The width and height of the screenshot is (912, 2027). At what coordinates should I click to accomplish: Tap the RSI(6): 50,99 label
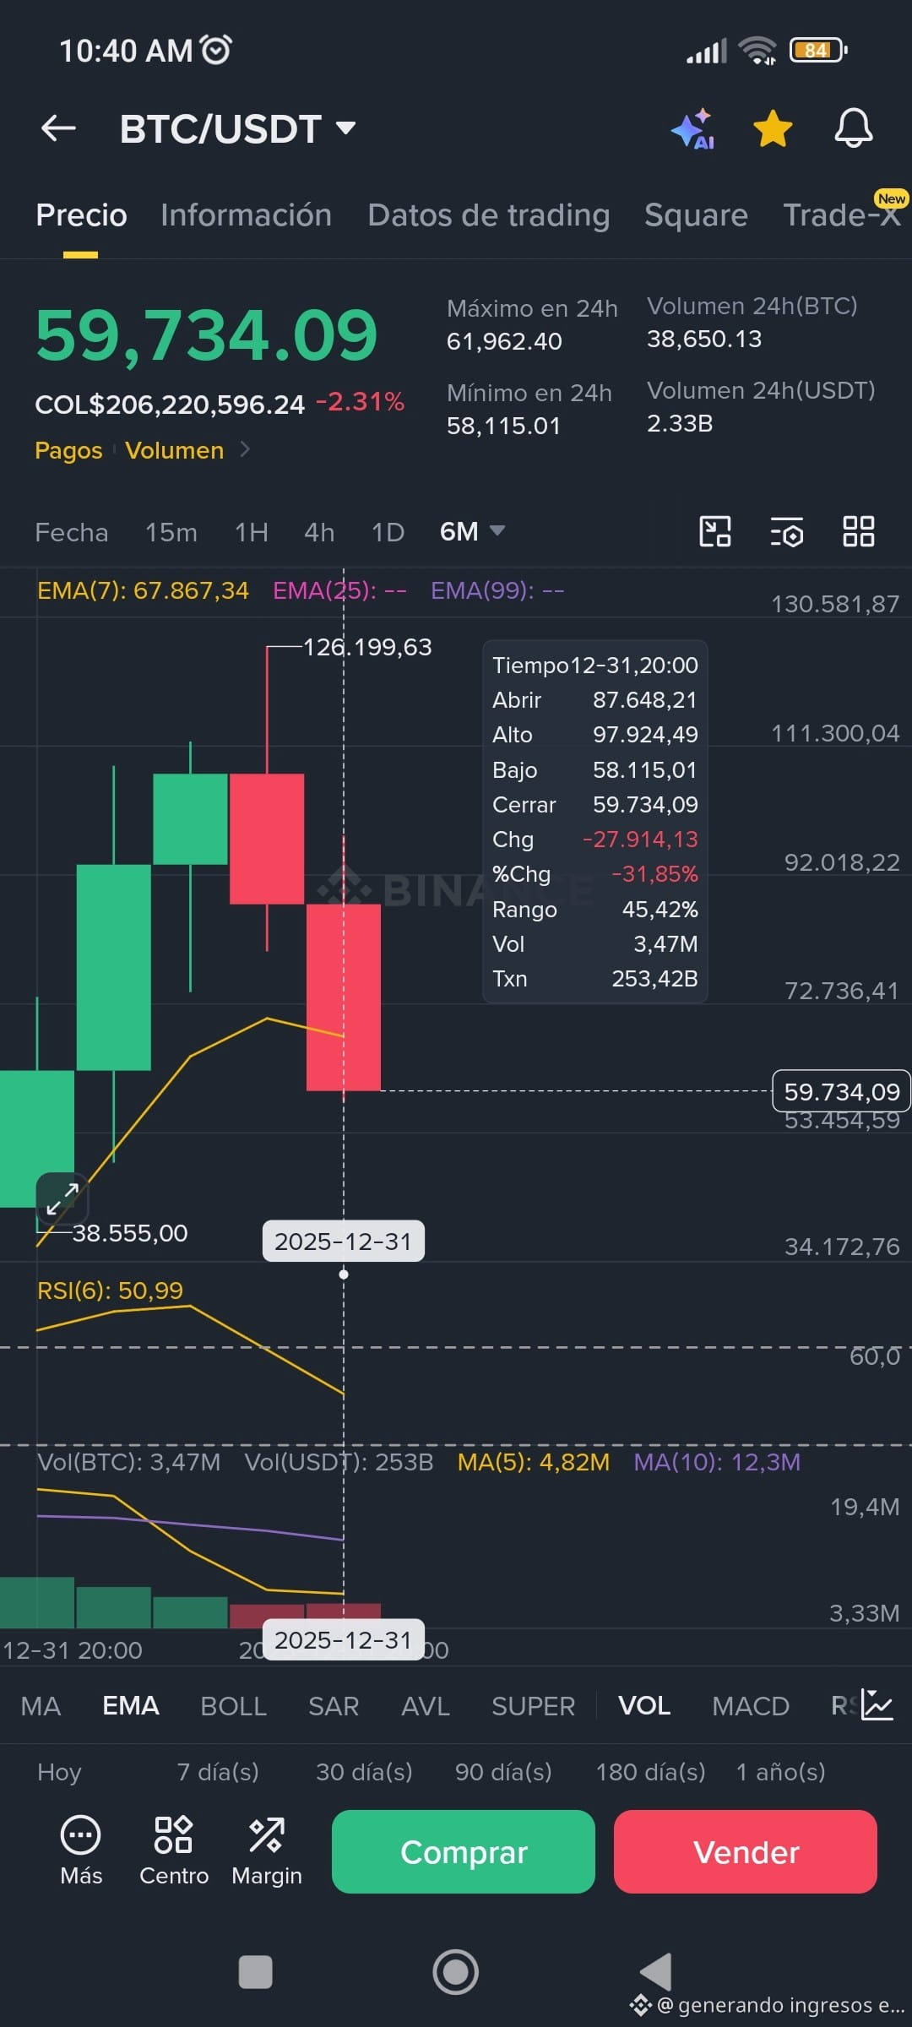tap(110, 1291)
